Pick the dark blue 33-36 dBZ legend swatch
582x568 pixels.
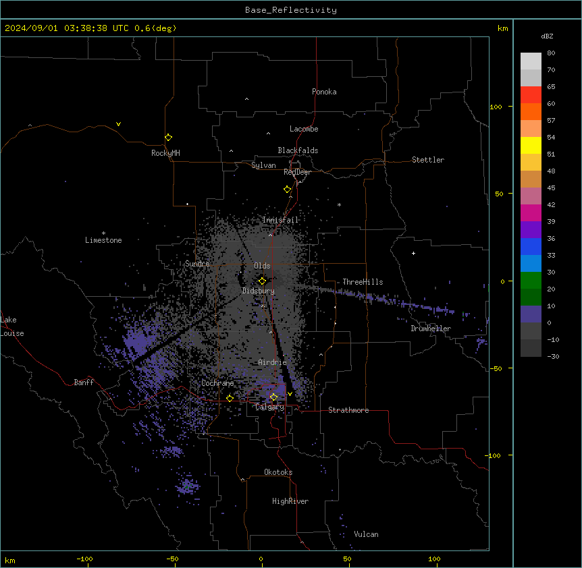tap(531, 246)
